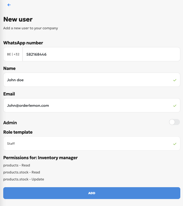Click the WhatsApp number input field
Image resolution: width=183 pixels, height=206 pixels.
click(x=101, y=54)
